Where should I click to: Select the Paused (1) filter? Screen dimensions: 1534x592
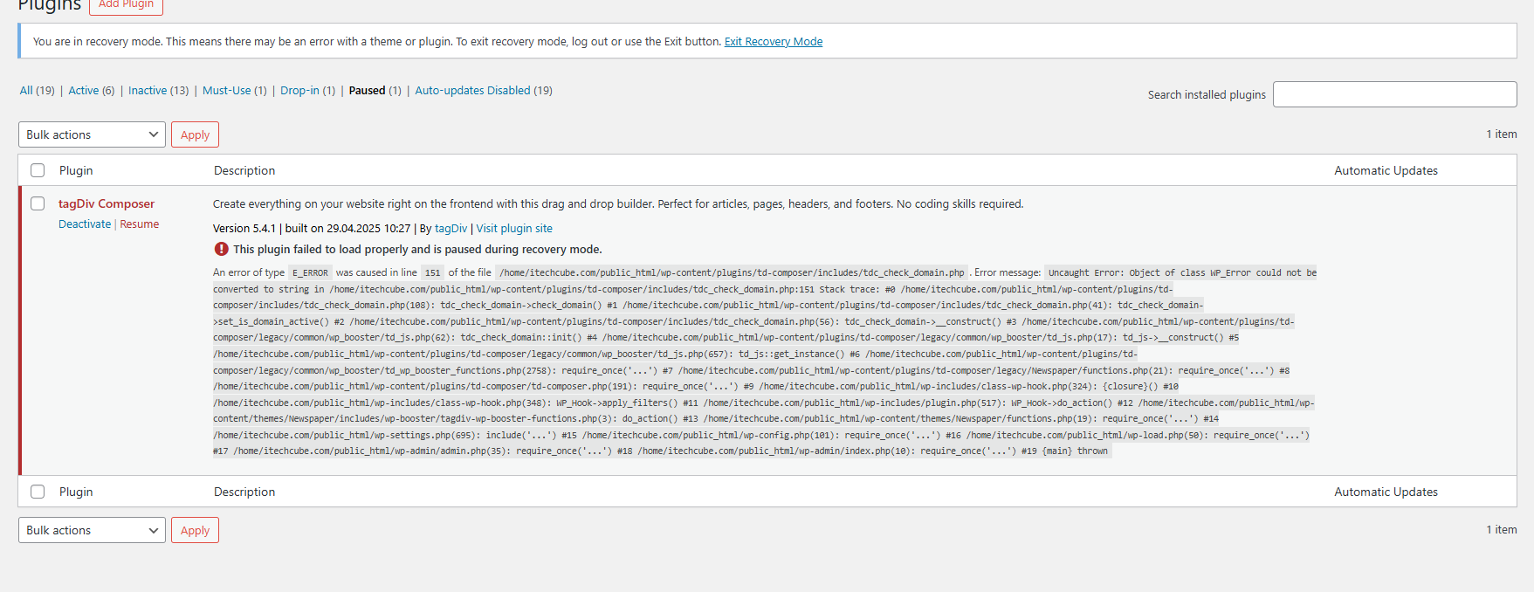point(375,90)
